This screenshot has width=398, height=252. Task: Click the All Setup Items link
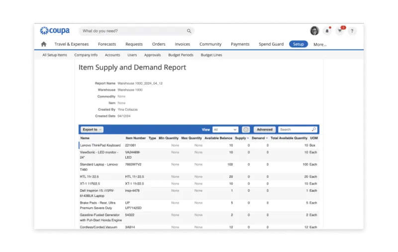(55, 55)
